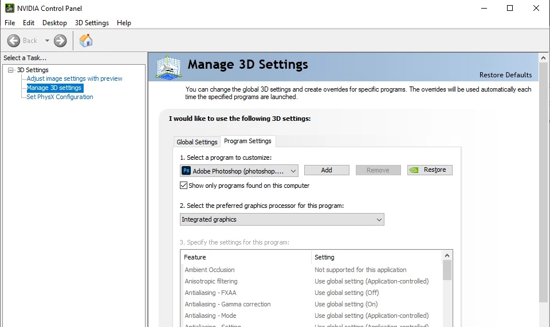Open the program selection dropdown
This screenshot has height=327, width=550.
pyautogui.click(x=239, y=171)
